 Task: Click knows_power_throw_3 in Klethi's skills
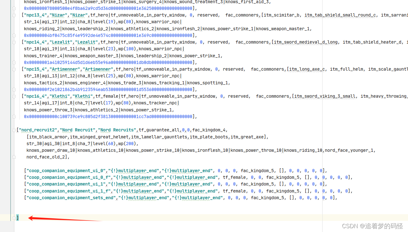coord(48,110)
